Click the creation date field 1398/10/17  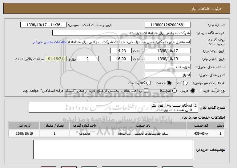(168, 51)
